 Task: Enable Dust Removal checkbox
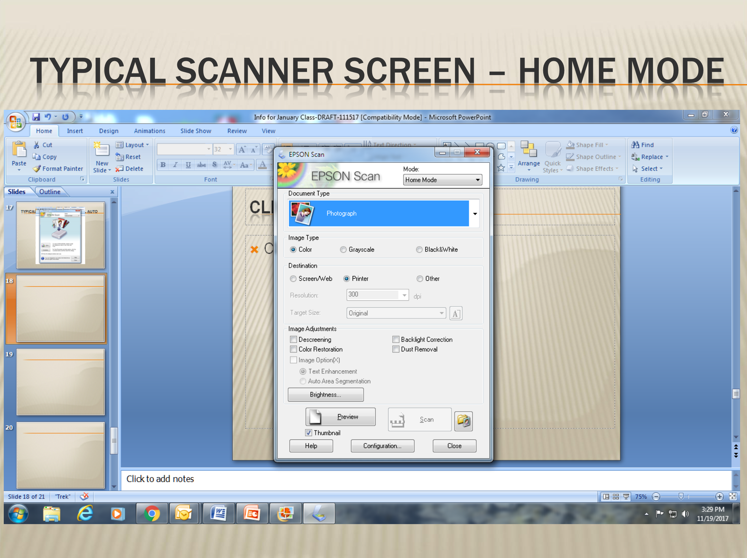pos(396,349)
